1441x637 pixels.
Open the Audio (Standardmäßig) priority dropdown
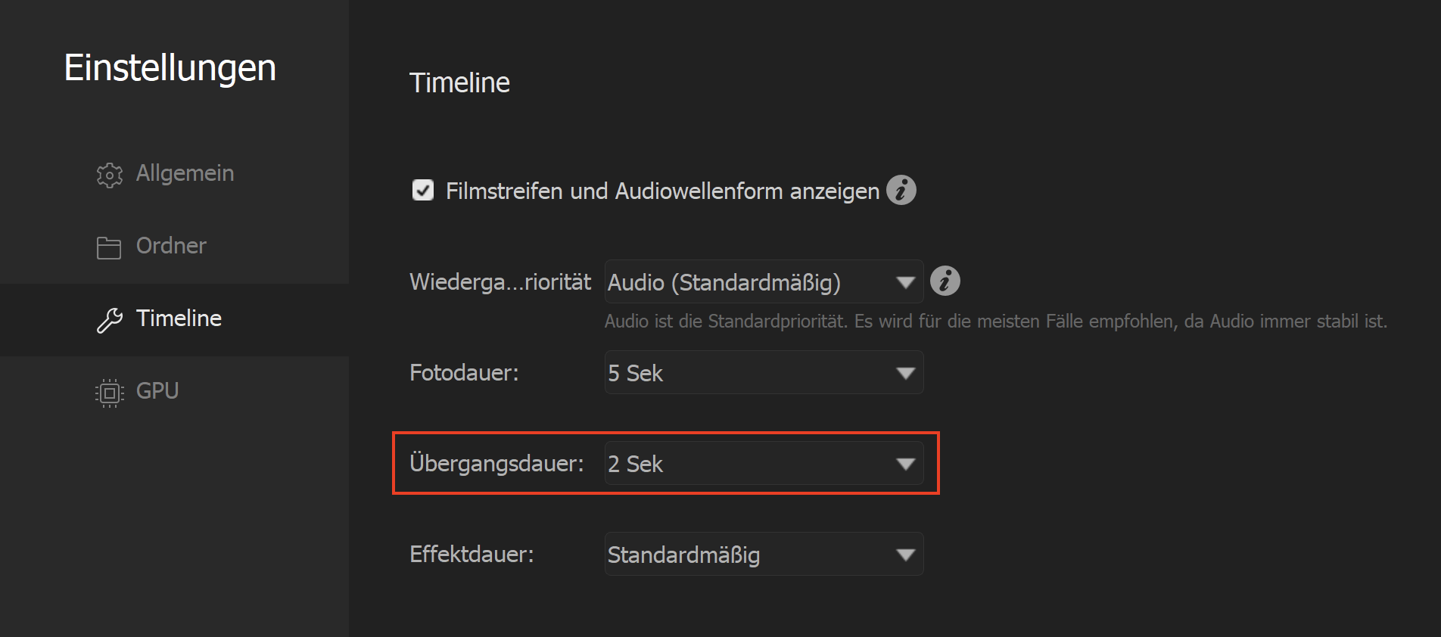764,282
